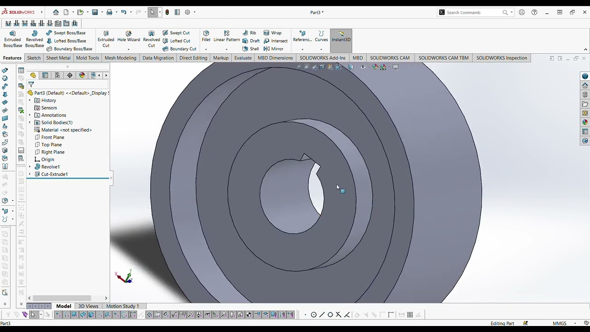Open the DimXpertManager crosshair tab

70,75
